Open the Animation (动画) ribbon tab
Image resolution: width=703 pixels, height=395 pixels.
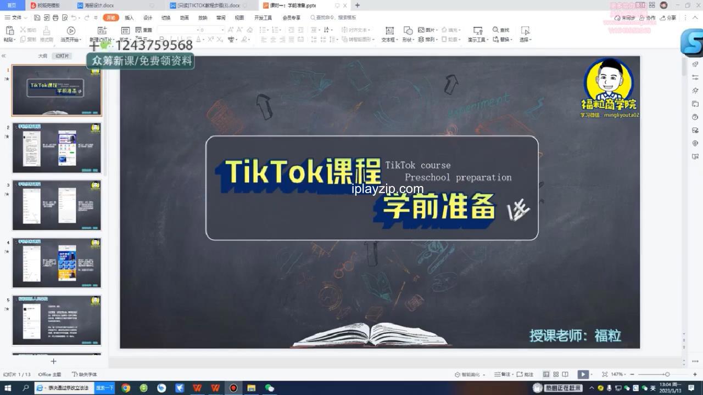click(x=185, y=18)
